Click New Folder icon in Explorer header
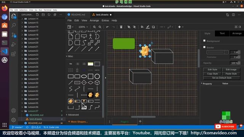Viewport: 244px width, 137px height. point(43,14)
